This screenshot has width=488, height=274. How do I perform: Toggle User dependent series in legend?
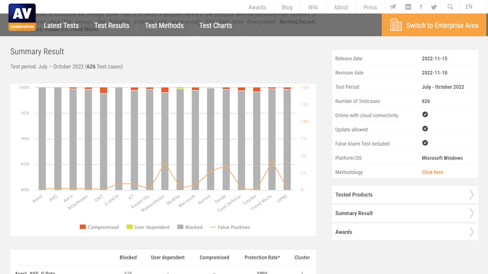click(148, 227)
